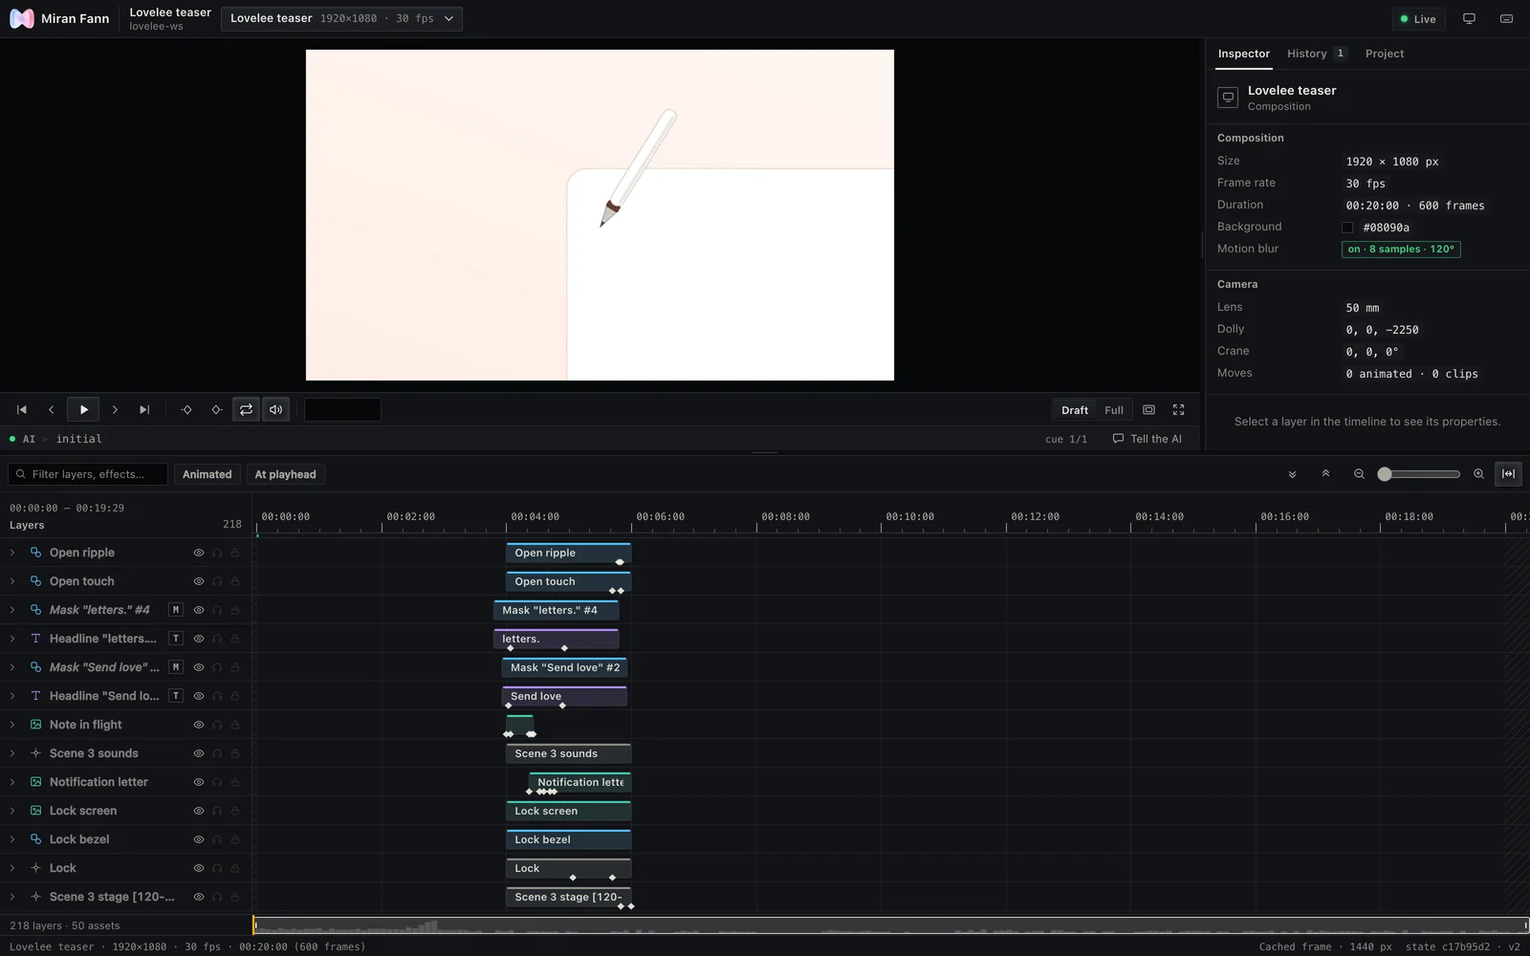
Task: Click the Background color swatch #08090a
Action: click(1346, 228)
